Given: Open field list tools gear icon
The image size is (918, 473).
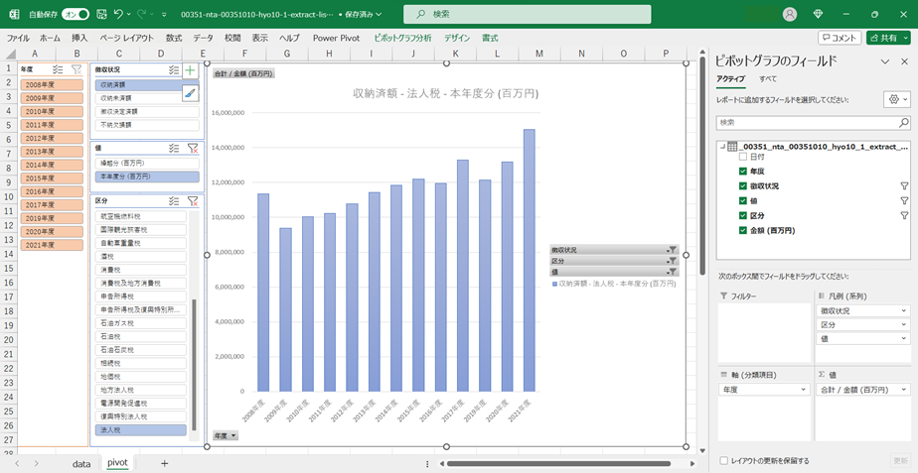Looking at the screenshot, I should (892, 100).
